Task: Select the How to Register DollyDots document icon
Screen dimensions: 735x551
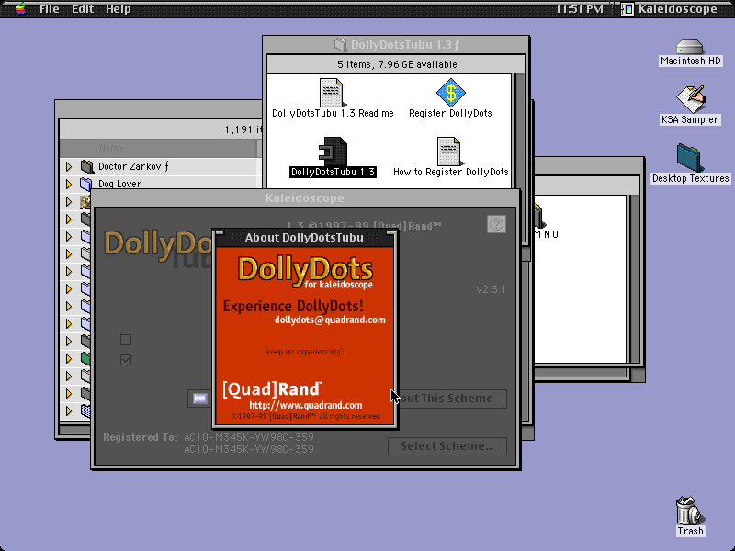Action: (450, 151)
